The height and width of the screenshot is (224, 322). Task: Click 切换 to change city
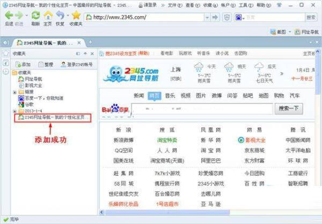(176, 79)
